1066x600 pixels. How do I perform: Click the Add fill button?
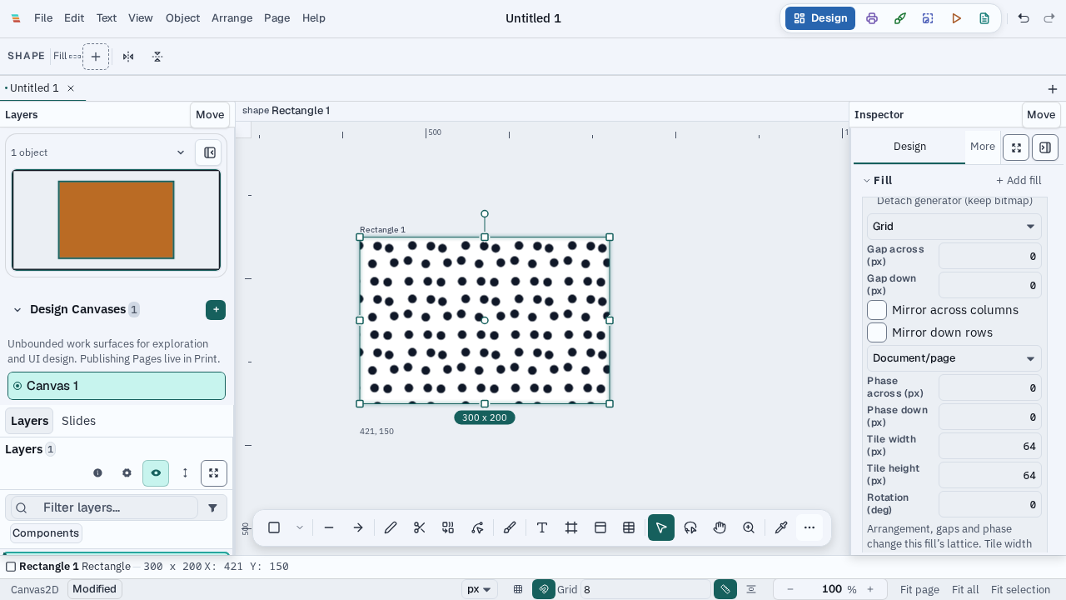(1019, 181)
